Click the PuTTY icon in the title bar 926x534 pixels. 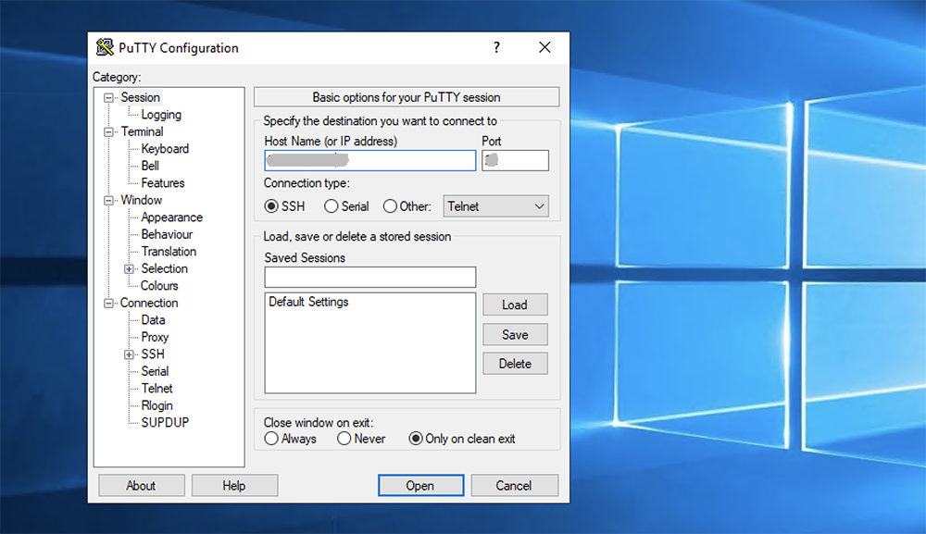click(x=106, y=47)
